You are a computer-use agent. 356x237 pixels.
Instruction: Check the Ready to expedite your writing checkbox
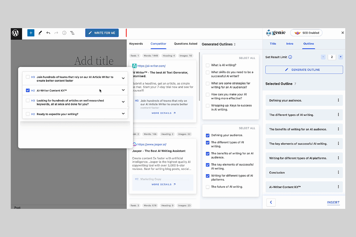click(x=28, y=114)
